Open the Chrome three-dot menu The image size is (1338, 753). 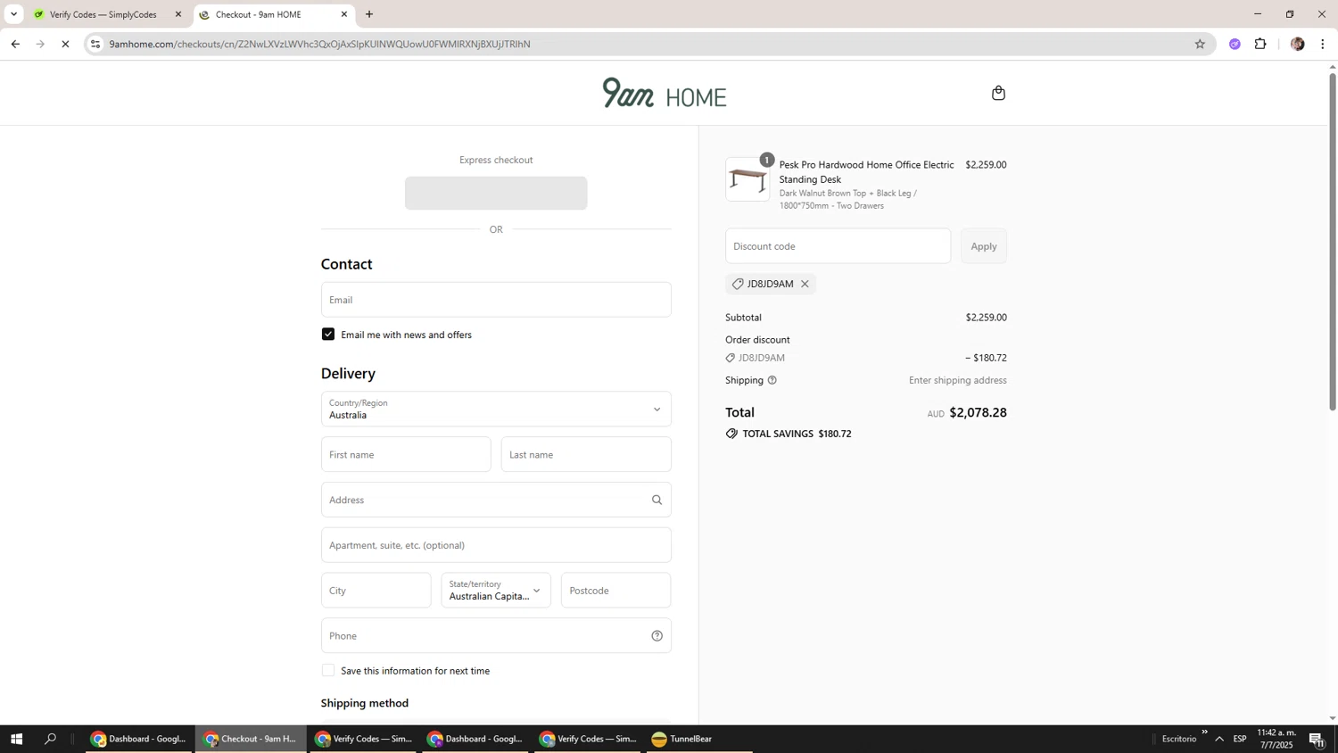1322,44
